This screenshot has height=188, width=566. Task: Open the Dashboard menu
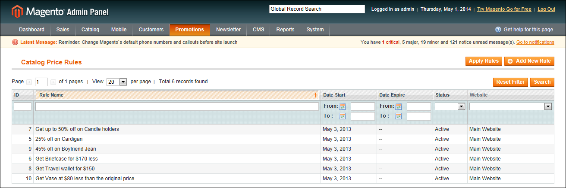coord(31,30)
